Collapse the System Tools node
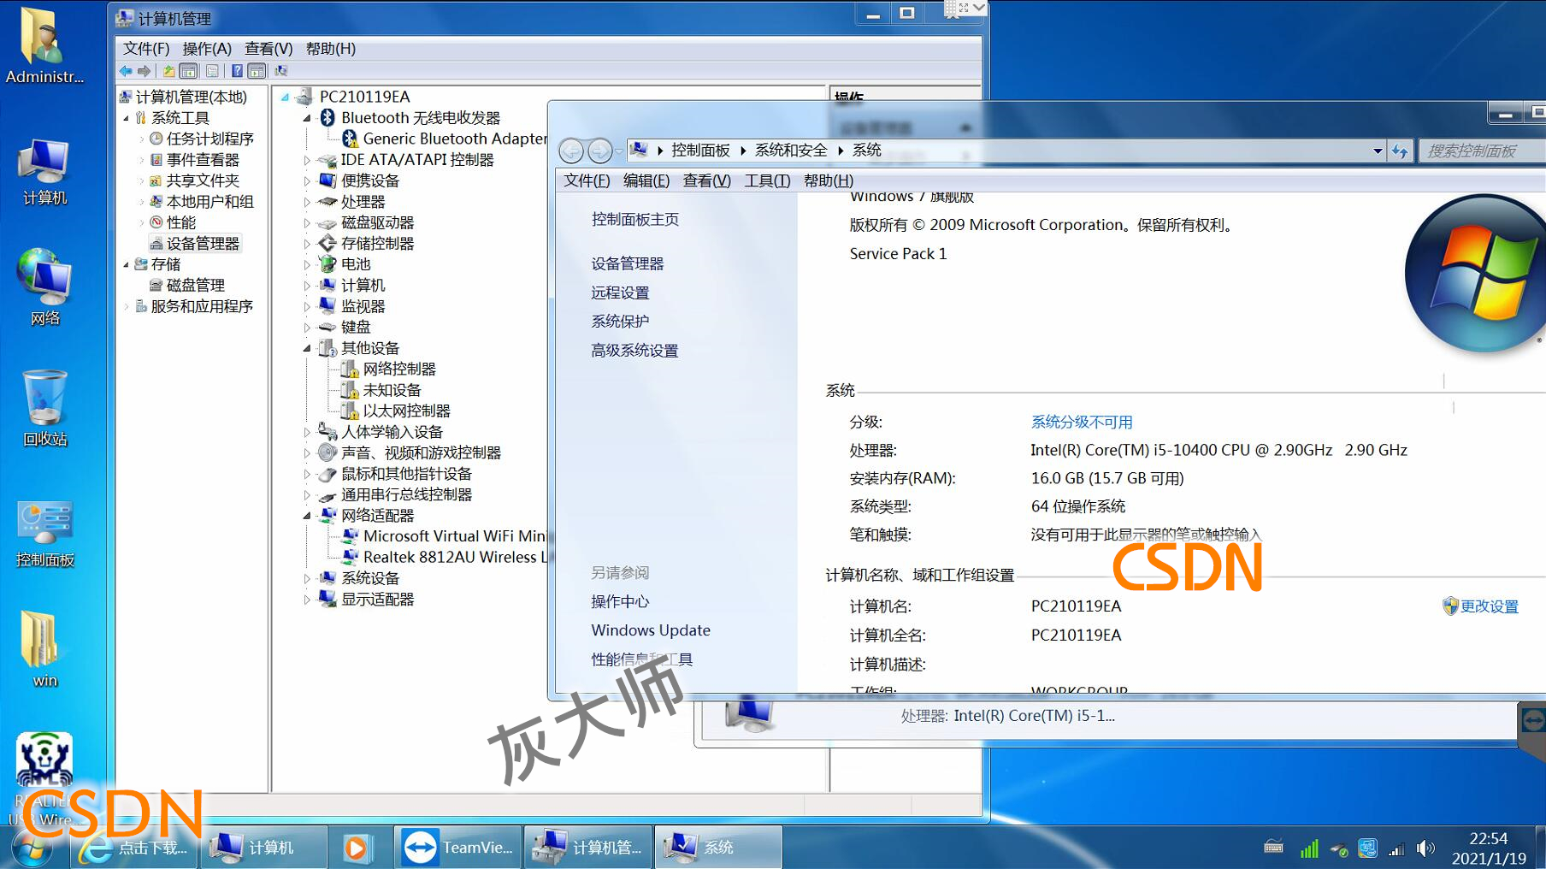Viewport: 1546px width, 869px height. pyautogui.click(x=126, y=118)
